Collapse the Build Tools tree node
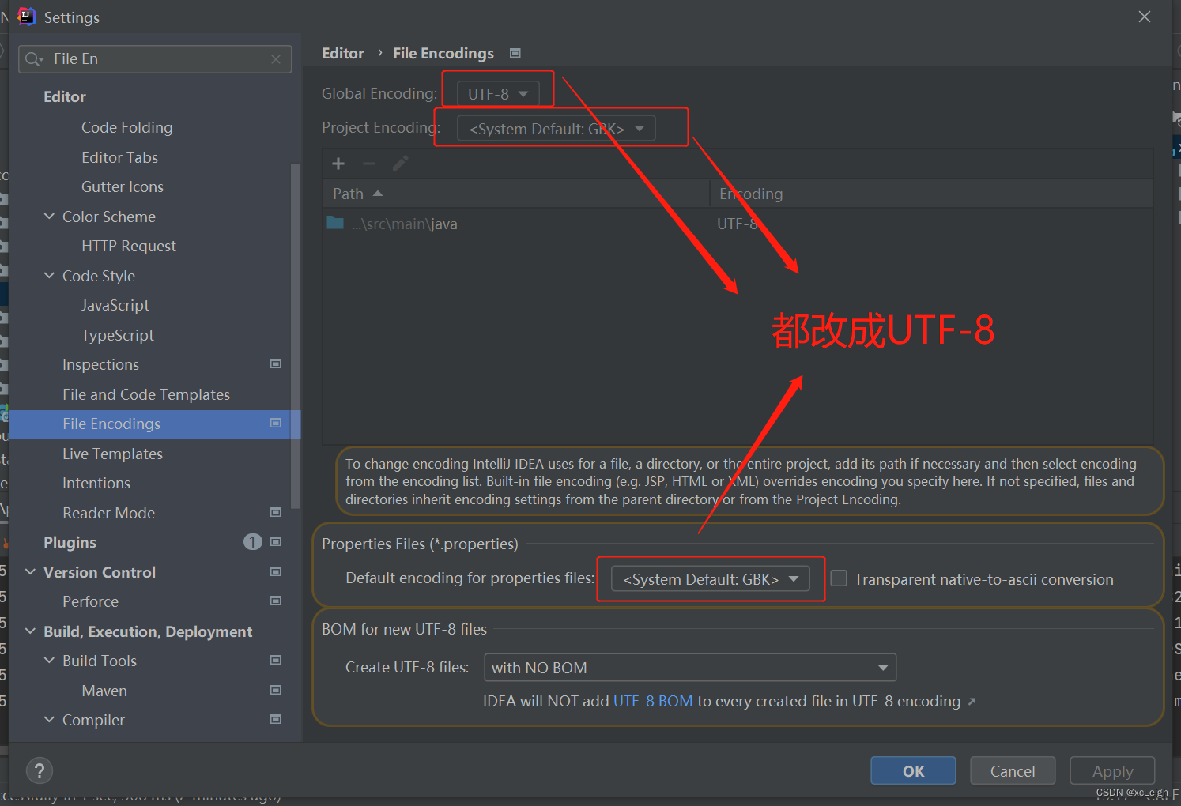 click(49, 661)
